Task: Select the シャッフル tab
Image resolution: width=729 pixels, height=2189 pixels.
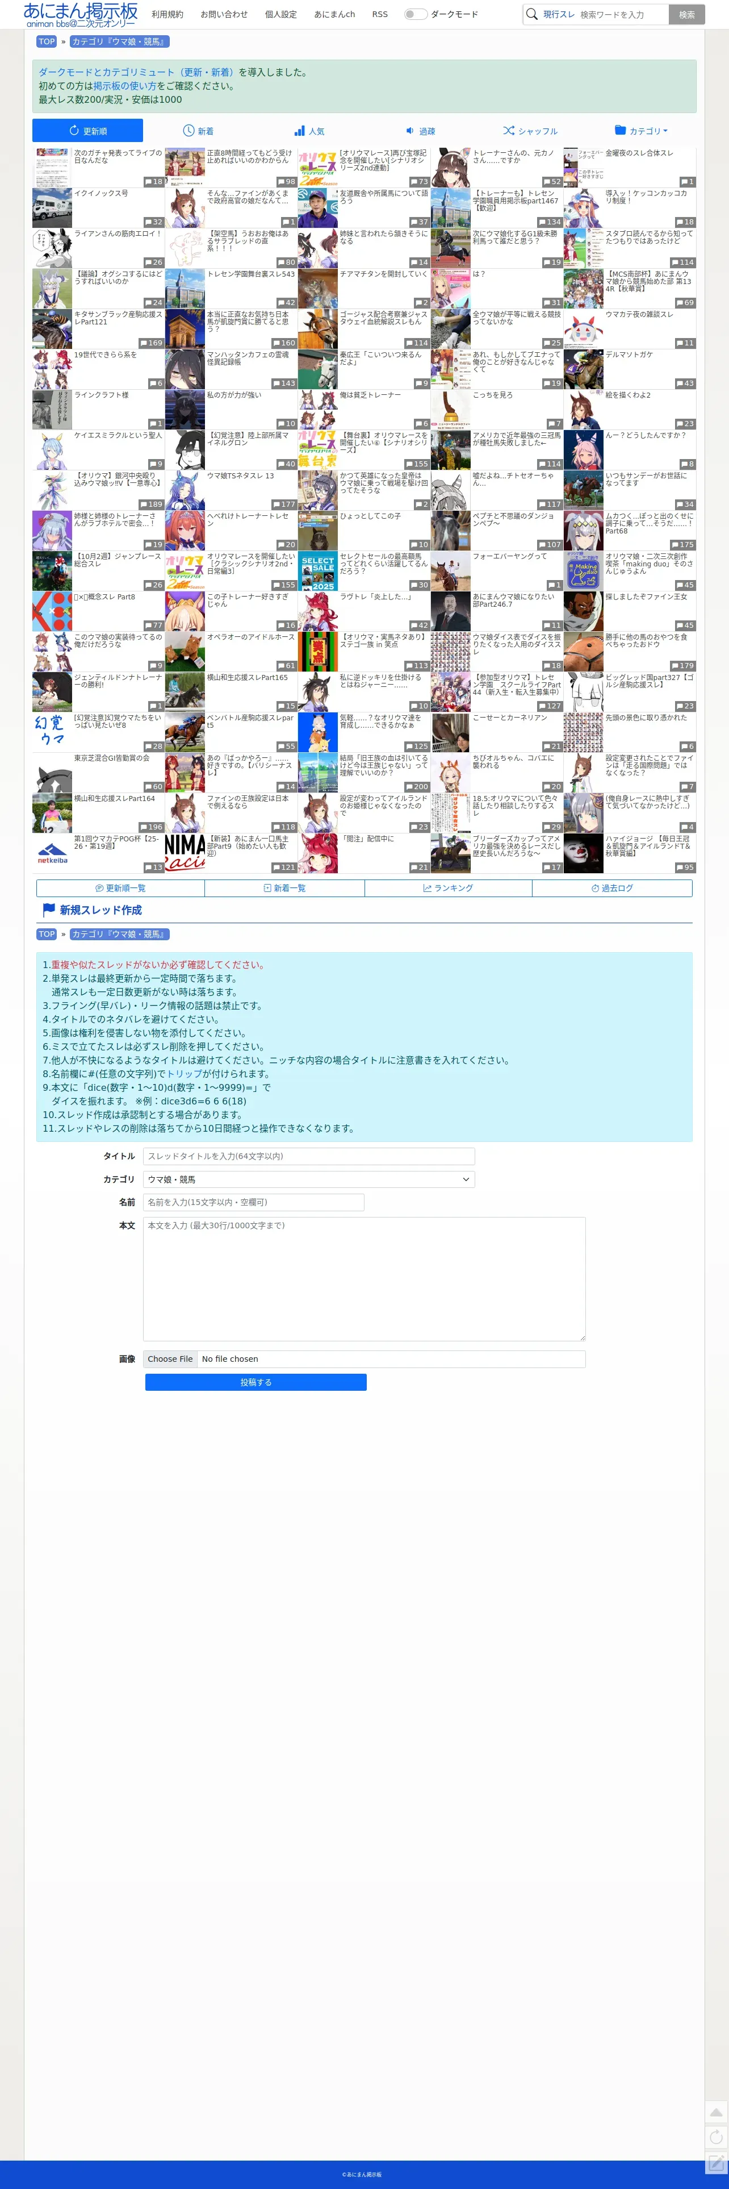Action: pos(530,131)
